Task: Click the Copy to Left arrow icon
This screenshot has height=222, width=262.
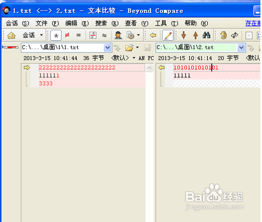Action: [153, 35]
